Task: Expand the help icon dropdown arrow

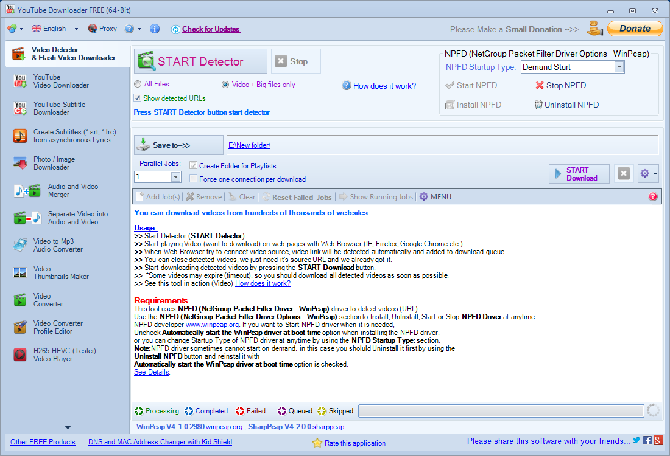Action: pos(139,29)
